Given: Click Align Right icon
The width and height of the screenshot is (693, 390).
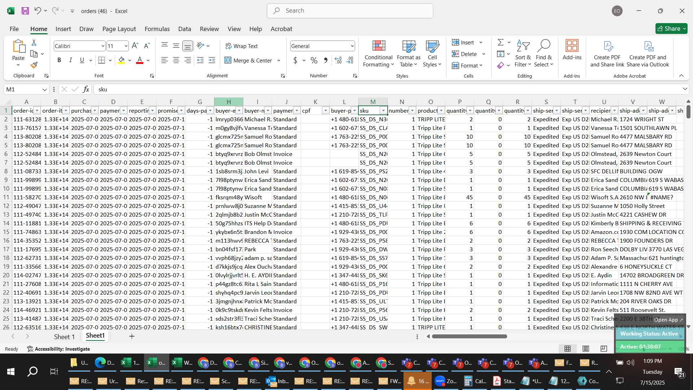Looking at the screenshot, I should tap(188, 60).
